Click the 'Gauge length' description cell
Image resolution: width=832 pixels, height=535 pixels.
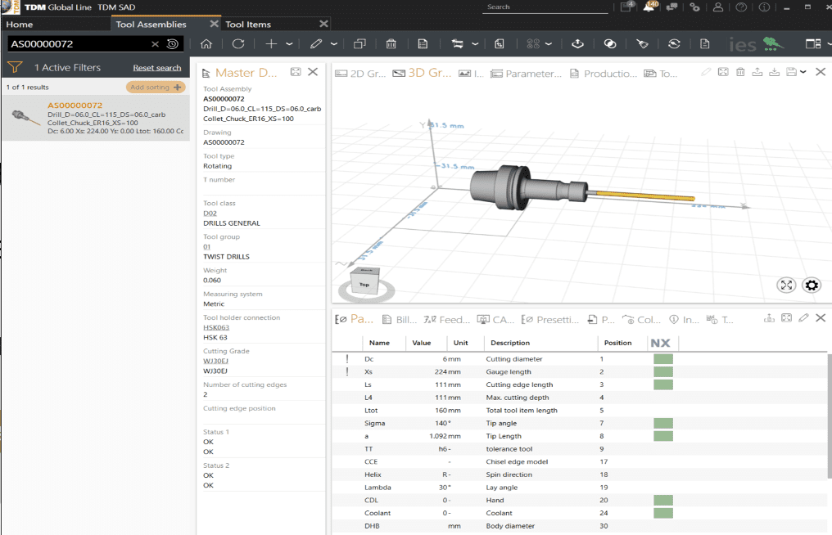pyautogui.click(x=509, y=371)
